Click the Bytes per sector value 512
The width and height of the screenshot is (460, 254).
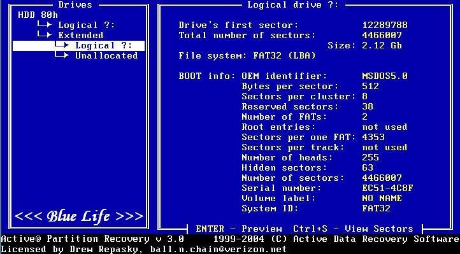371,87
